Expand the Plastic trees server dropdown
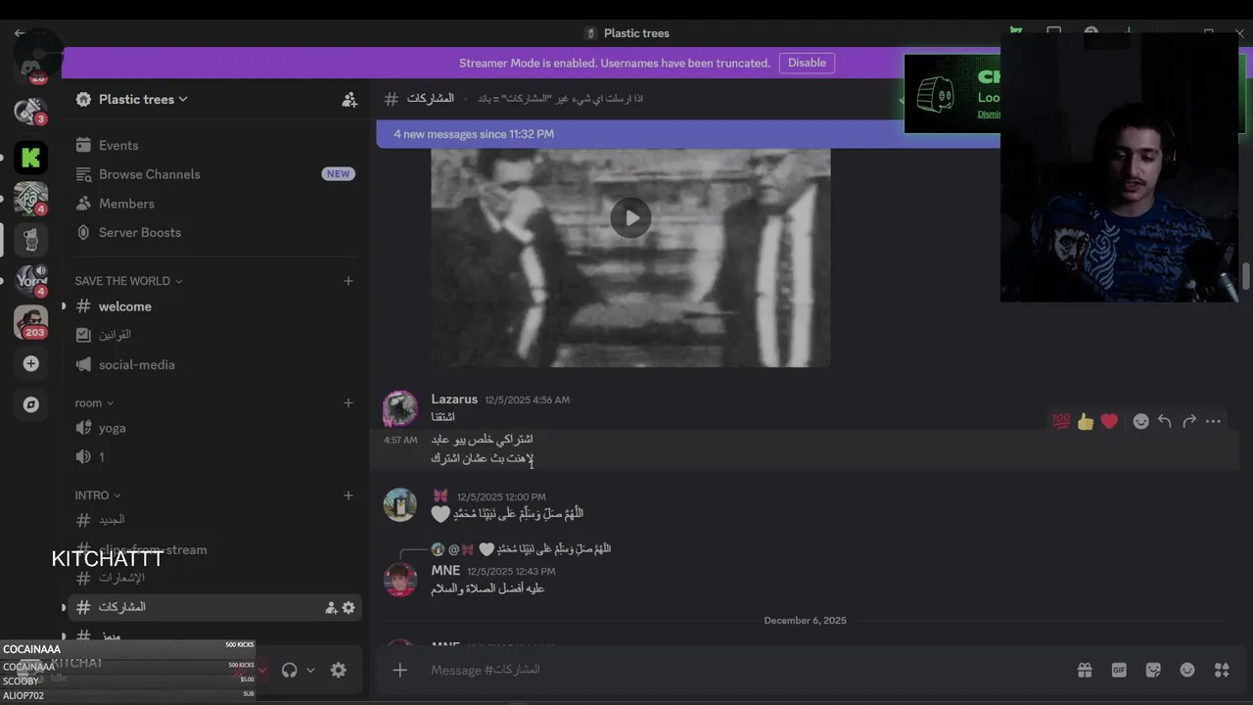Viewport: 1253px width, 705px height. [x=132, y=99]
